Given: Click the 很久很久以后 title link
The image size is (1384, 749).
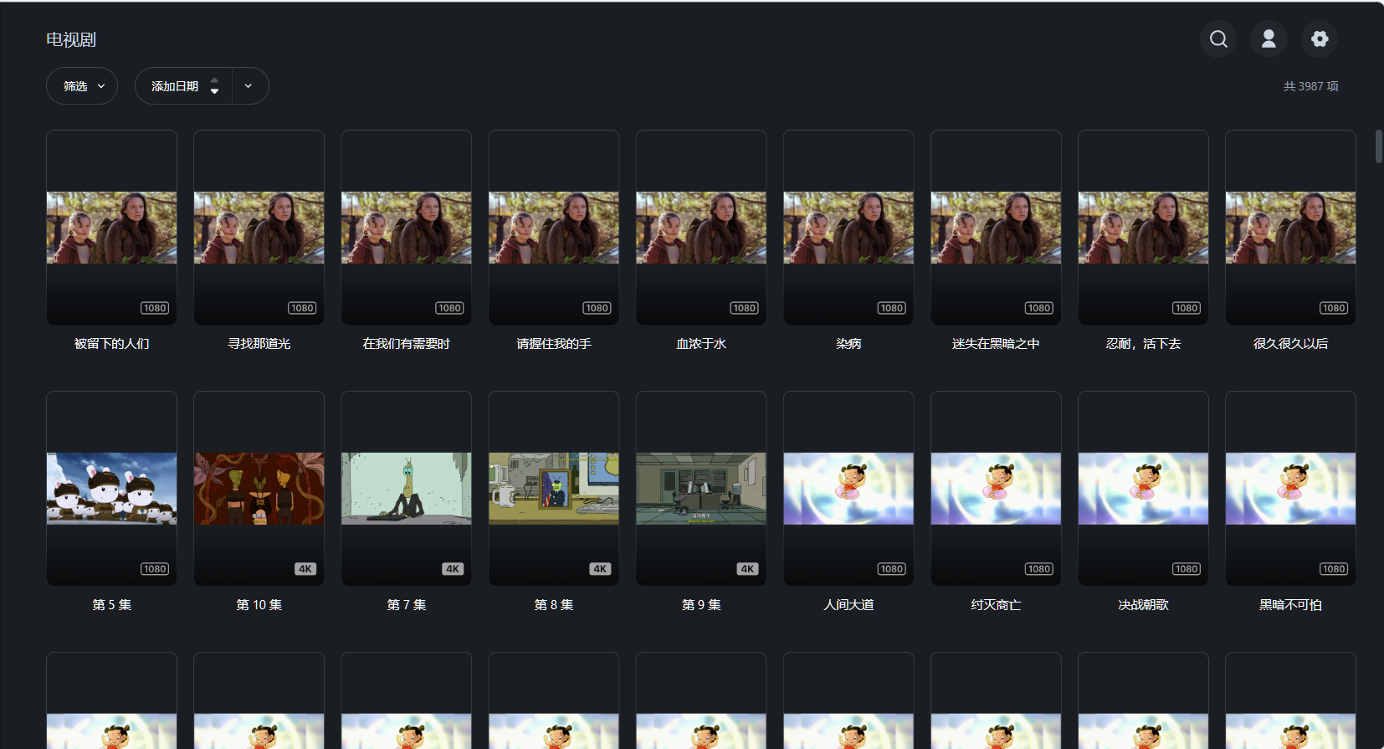Looking at the screenshot, I should pyautogui.click(x=1290, y=344).
